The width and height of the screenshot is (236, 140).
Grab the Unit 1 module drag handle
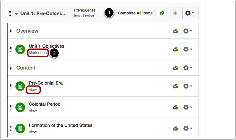click(10, 13)
